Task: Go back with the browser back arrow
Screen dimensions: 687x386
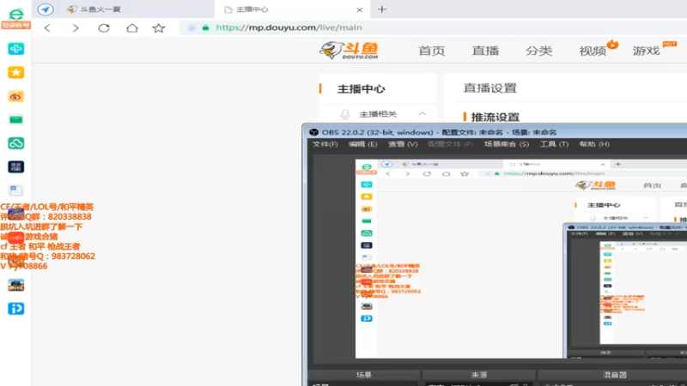Action: [47, 28]
